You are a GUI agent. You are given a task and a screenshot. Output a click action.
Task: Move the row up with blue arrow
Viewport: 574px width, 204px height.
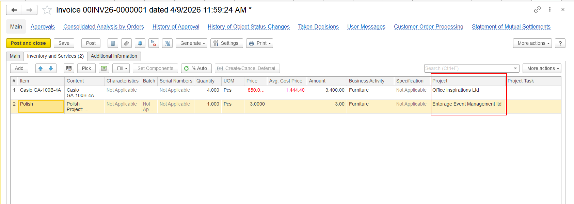[41, 68]
